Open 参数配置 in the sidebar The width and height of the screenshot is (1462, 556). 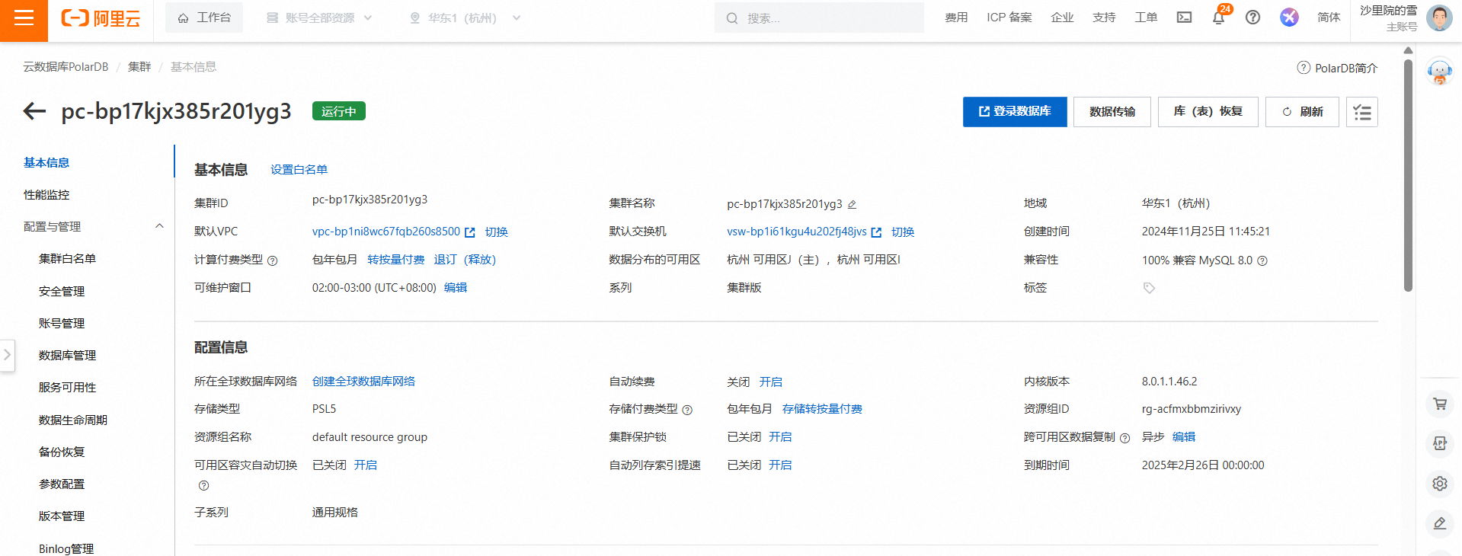[x=62, y=484]
